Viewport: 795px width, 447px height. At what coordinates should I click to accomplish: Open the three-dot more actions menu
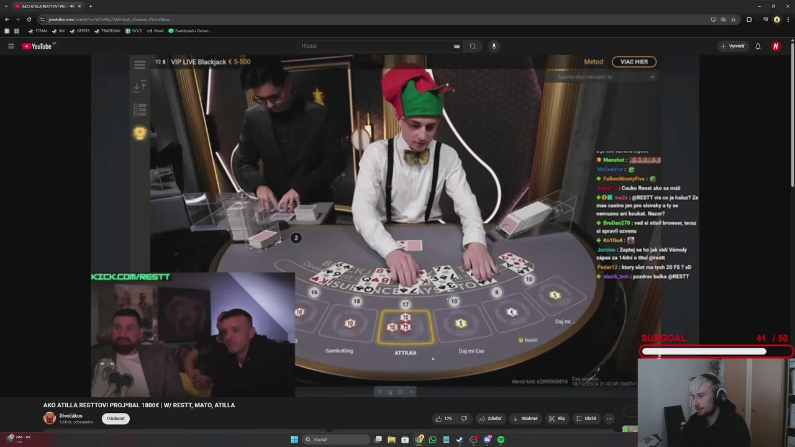[609, 418]
